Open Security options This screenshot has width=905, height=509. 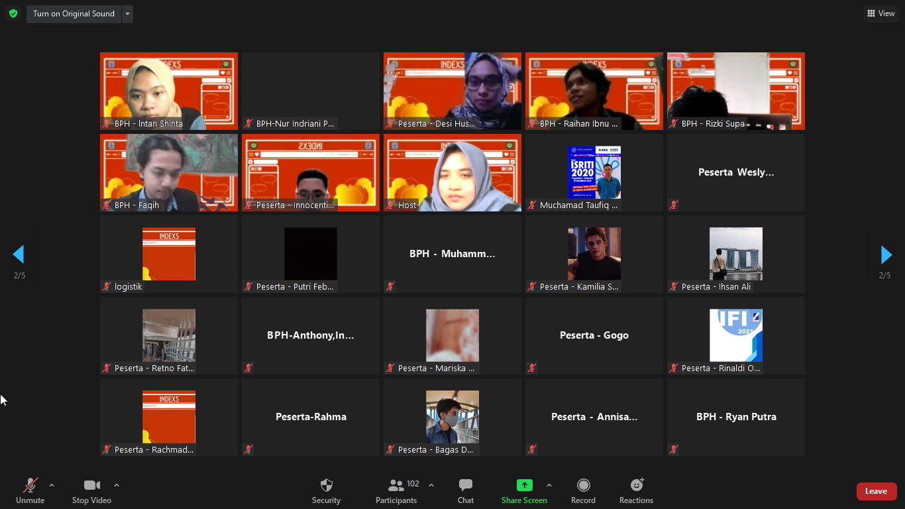click(326, 491)
